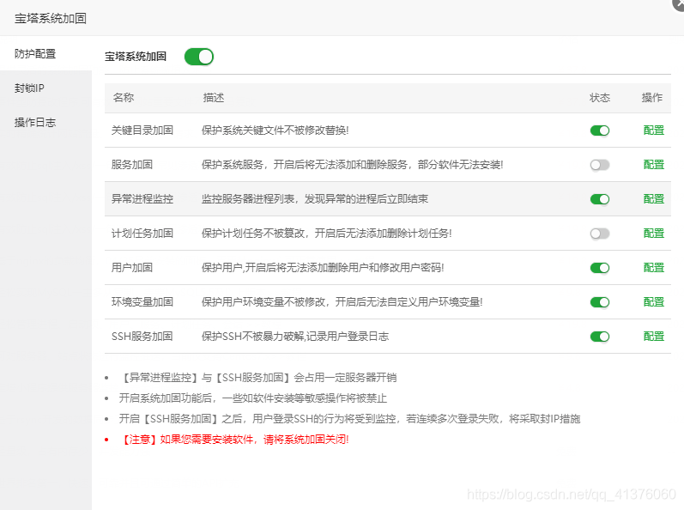Viewport: 684px width, 510px height.
Task: Select the SSH服务加固 row name
Action: pyautogui.click(x=142, y=337)
